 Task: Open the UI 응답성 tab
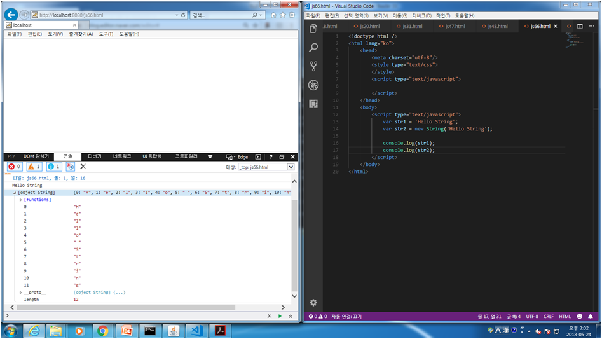pyautogui.click(x=152, y=156)
